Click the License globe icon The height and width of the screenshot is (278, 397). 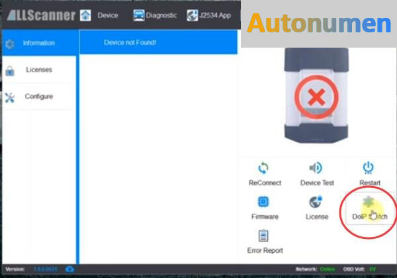[x=316, y=202]
